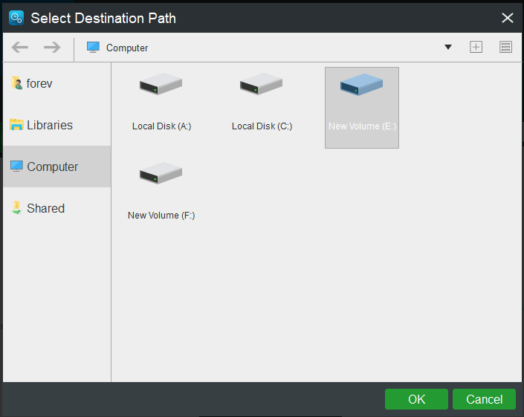
Task: Click the OK button
Action: [x=416, y=399]
